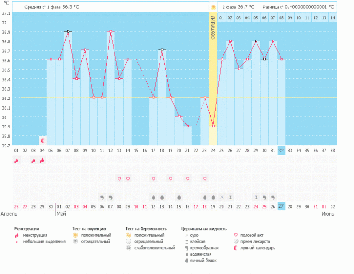Select phase 2 day 14 in the top row
The width and height of the screenshot is (354, 274).
[x=332, y=18]
